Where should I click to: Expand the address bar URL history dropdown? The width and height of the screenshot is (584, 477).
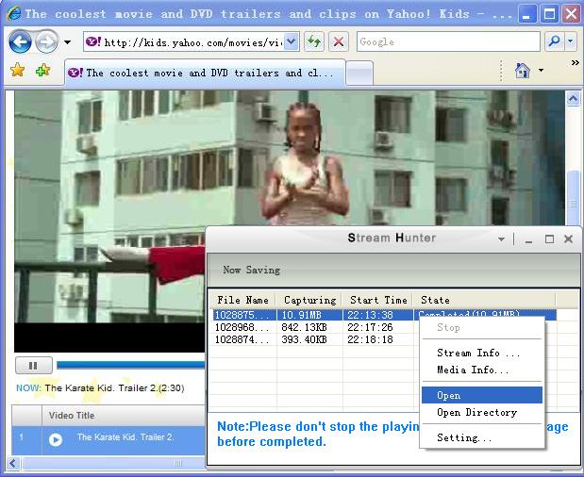point(292,41)
